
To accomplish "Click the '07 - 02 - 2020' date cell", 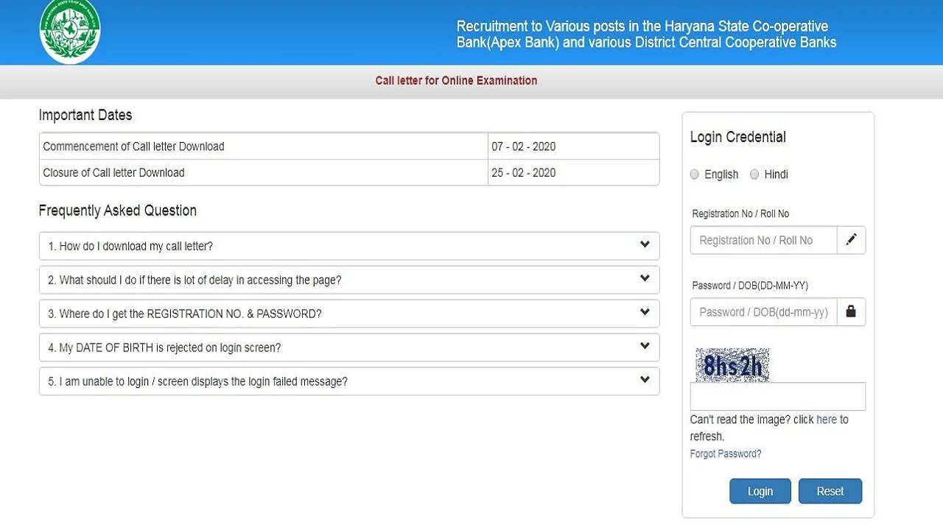I will (573, 146).
